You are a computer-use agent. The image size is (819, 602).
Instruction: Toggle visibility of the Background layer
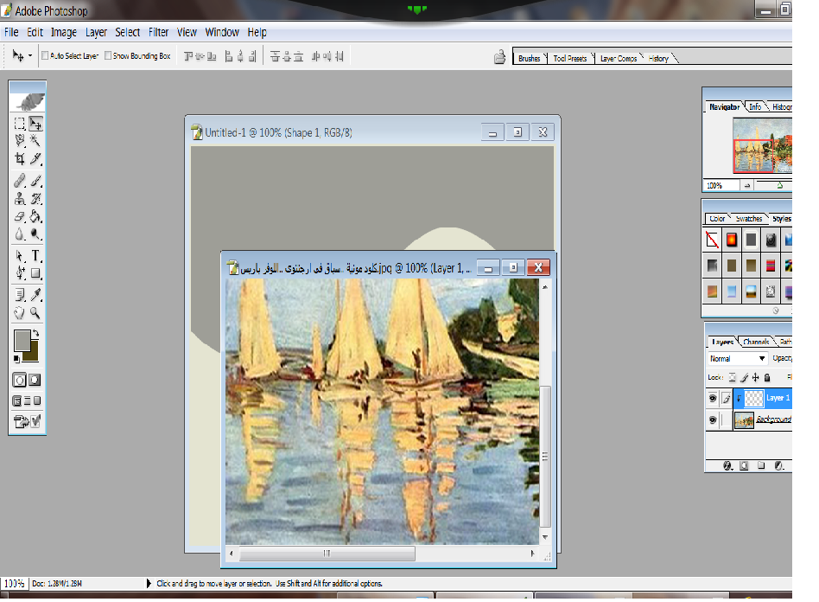click(x=713, y=420)
